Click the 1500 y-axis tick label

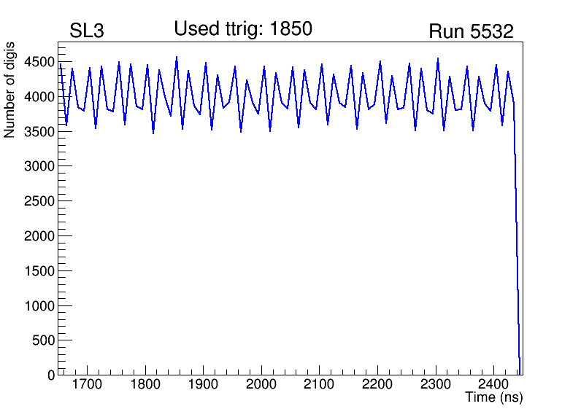pyautogui.click(x=41, y=270)
